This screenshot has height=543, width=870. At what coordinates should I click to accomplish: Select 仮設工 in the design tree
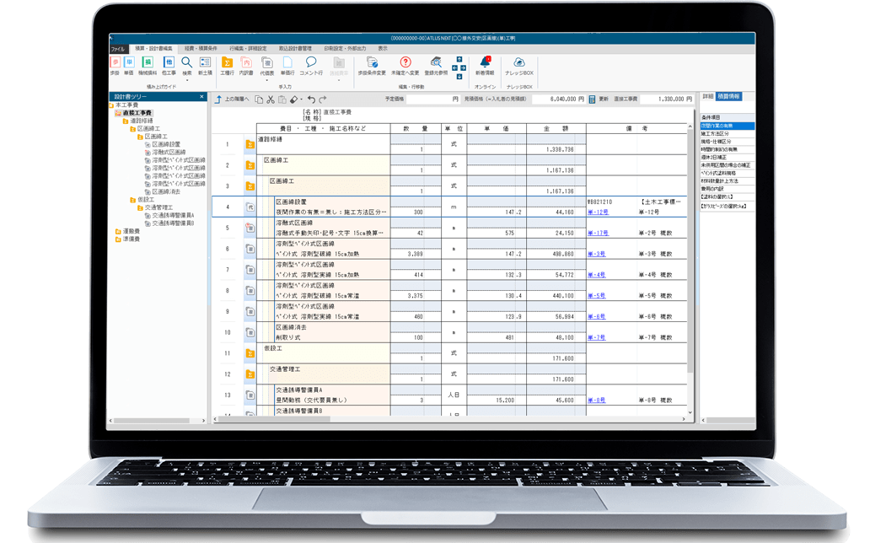pos(145,200)
